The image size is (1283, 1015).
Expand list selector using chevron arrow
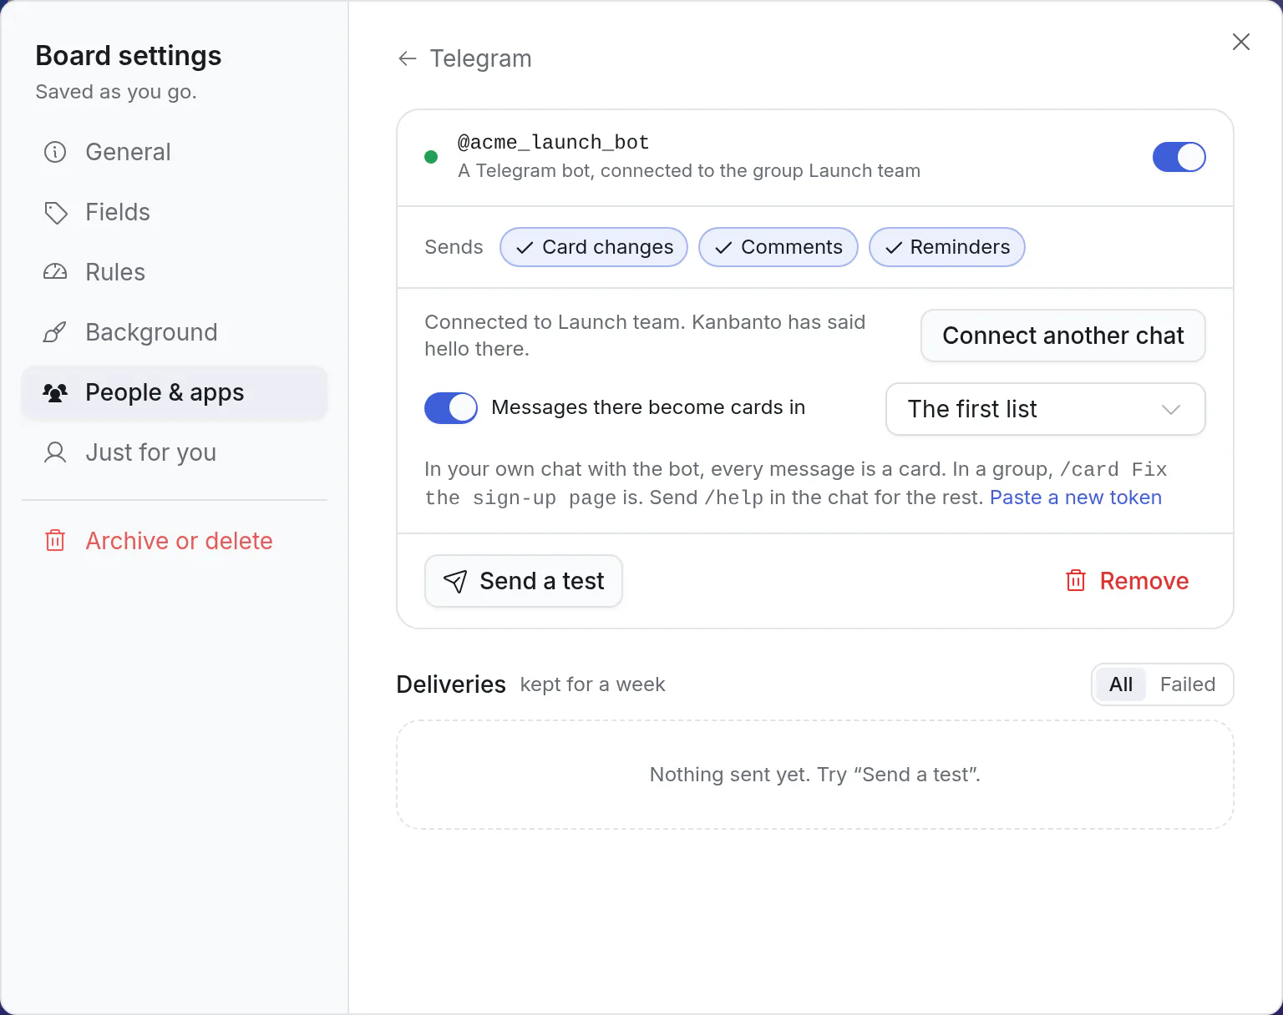(x=1171, y=409)
